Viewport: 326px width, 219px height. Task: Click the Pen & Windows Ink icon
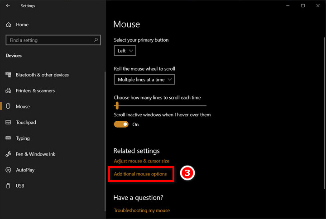pos(8,154)
